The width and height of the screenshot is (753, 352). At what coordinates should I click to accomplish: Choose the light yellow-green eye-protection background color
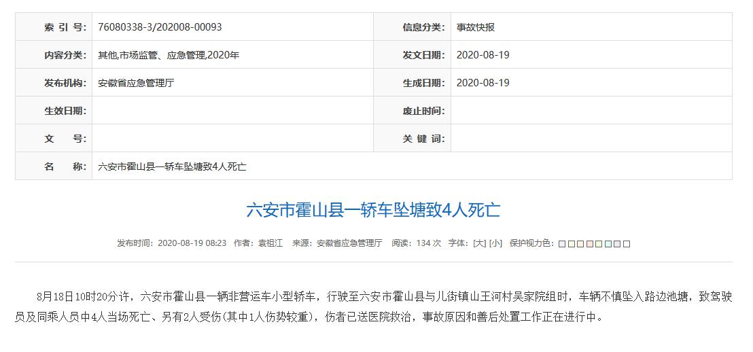[x=572, y=244]
